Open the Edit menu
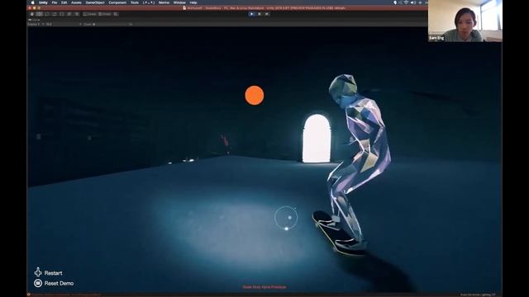This screenshot has height=297, width=529. (64, 2)
